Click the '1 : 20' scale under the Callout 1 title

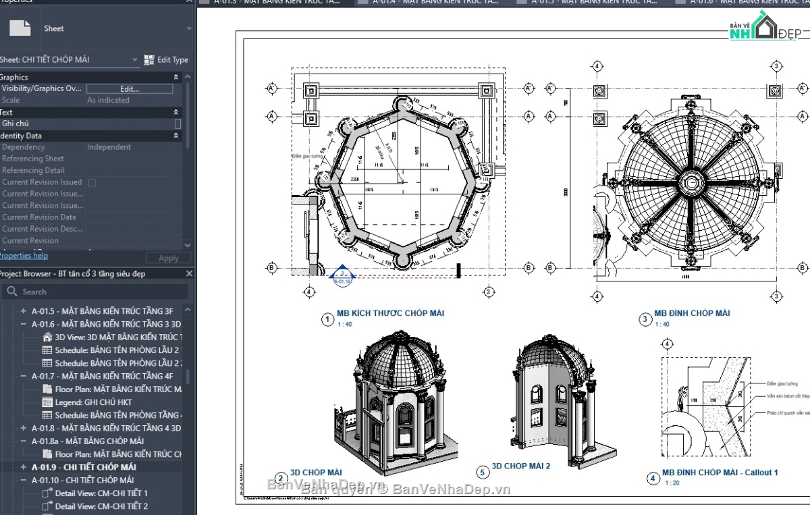672,483
